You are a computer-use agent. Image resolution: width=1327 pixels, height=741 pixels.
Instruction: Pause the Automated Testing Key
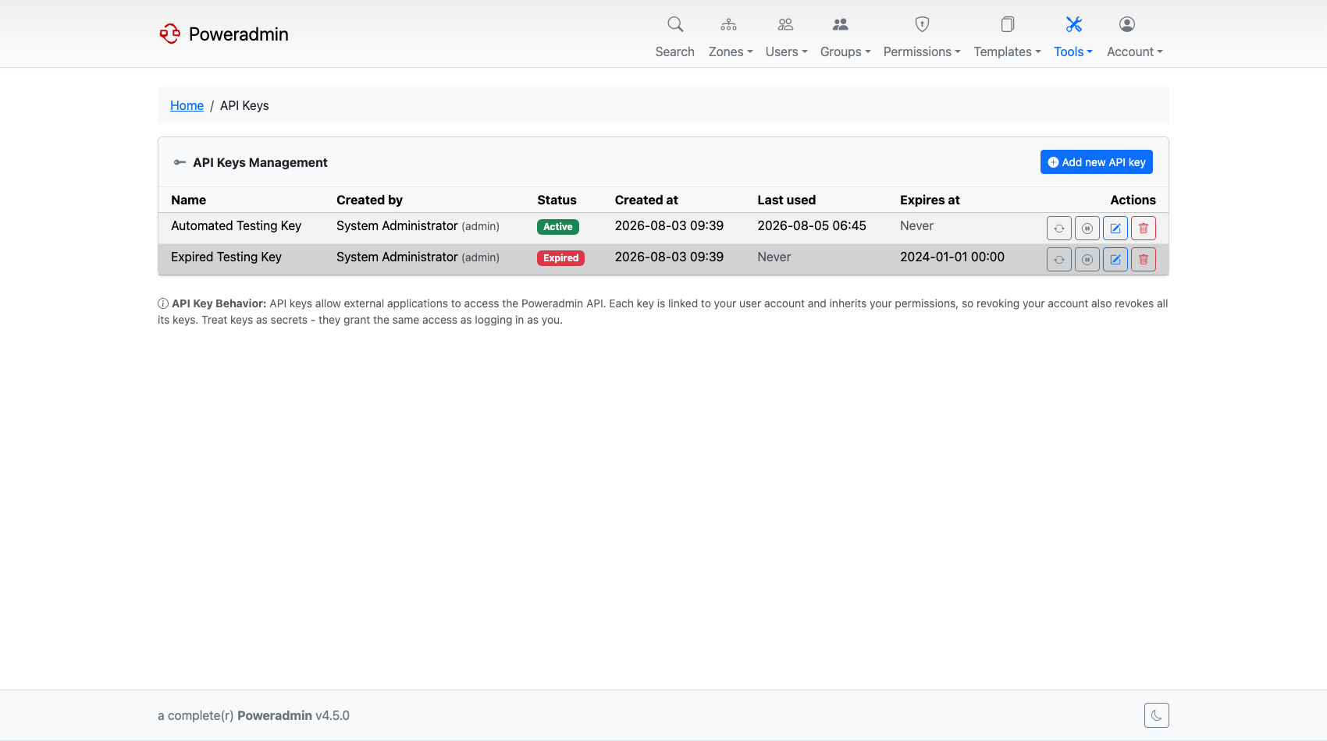click(x=1087, y=229)
